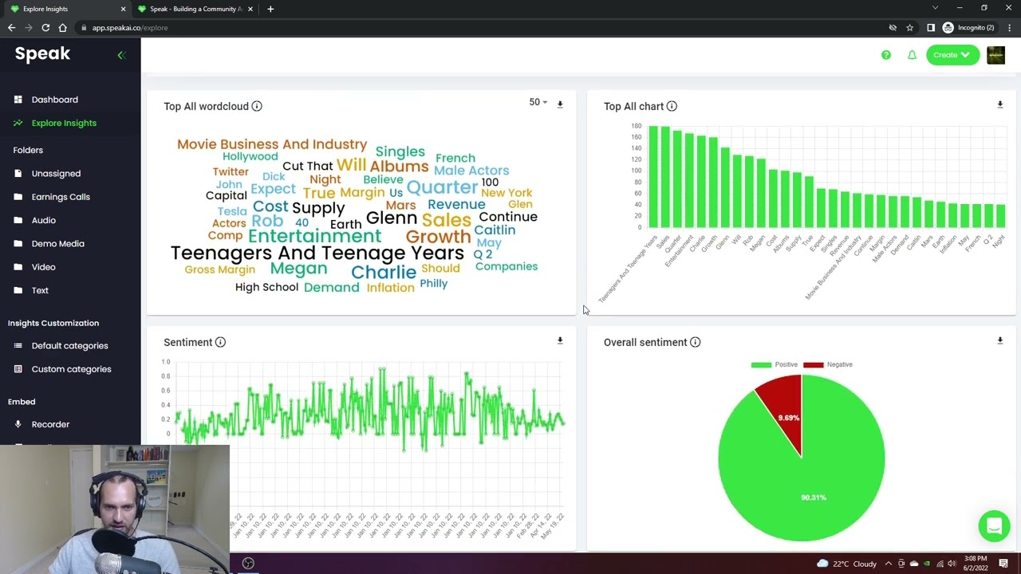Open the user profile avatar menu
Viewport: 1021px width, 574px height.
(995, 55)
